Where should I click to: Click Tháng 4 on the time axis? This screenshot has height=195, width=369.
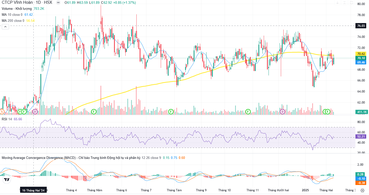71,190
